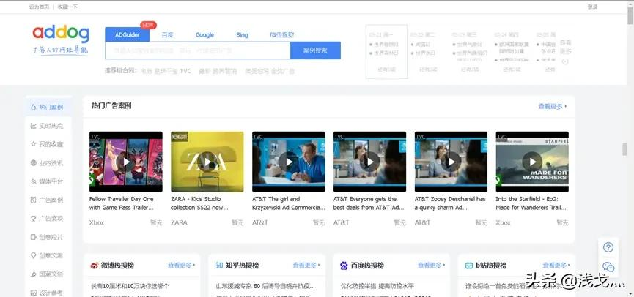Open title 'Fellow Traveller Day One with Game Pass Trailer'
The height and width of the screenshot is (297, 634).
122,203
